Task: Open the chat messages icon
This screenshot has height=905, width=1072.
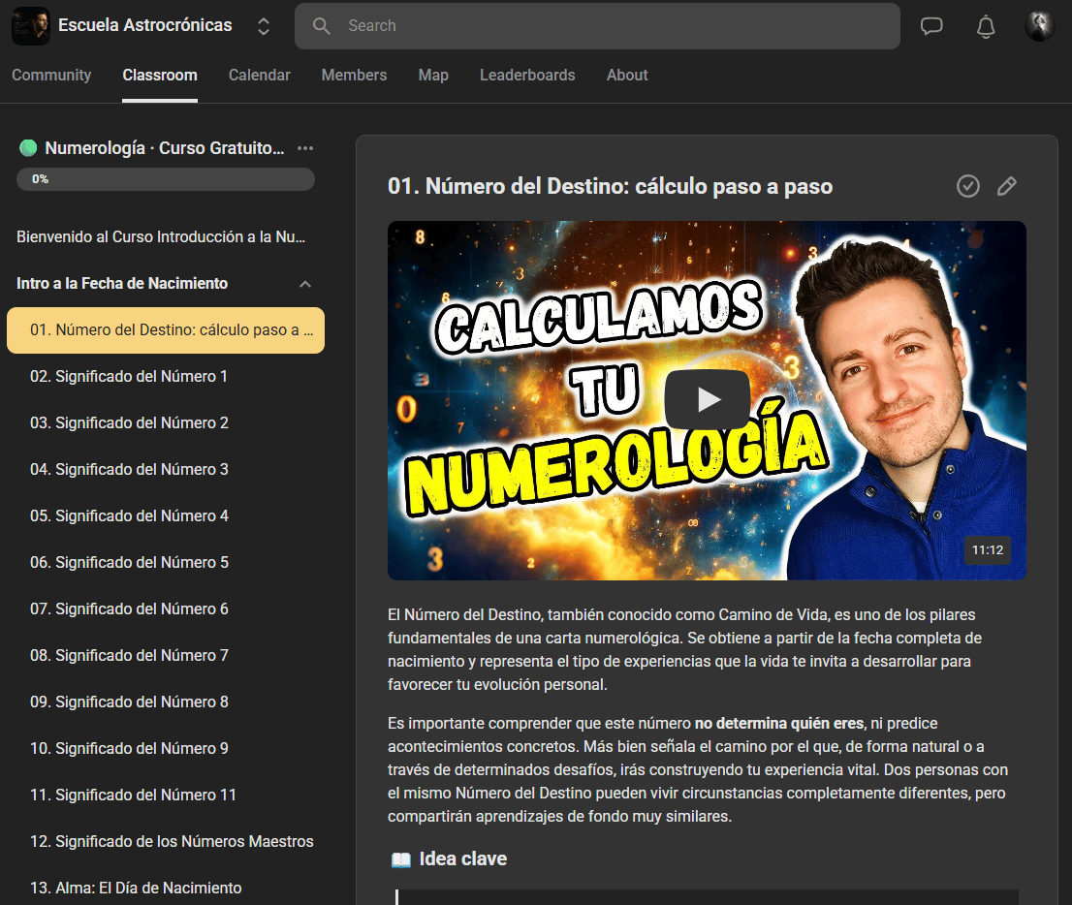Action: coord(931,26)
